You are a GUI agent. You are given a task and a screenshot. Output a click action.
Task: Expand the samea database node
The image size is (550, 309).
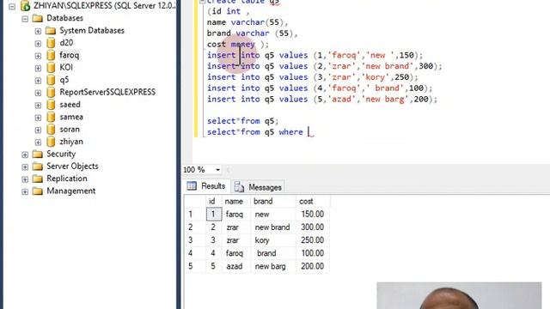tap(38, 118)
